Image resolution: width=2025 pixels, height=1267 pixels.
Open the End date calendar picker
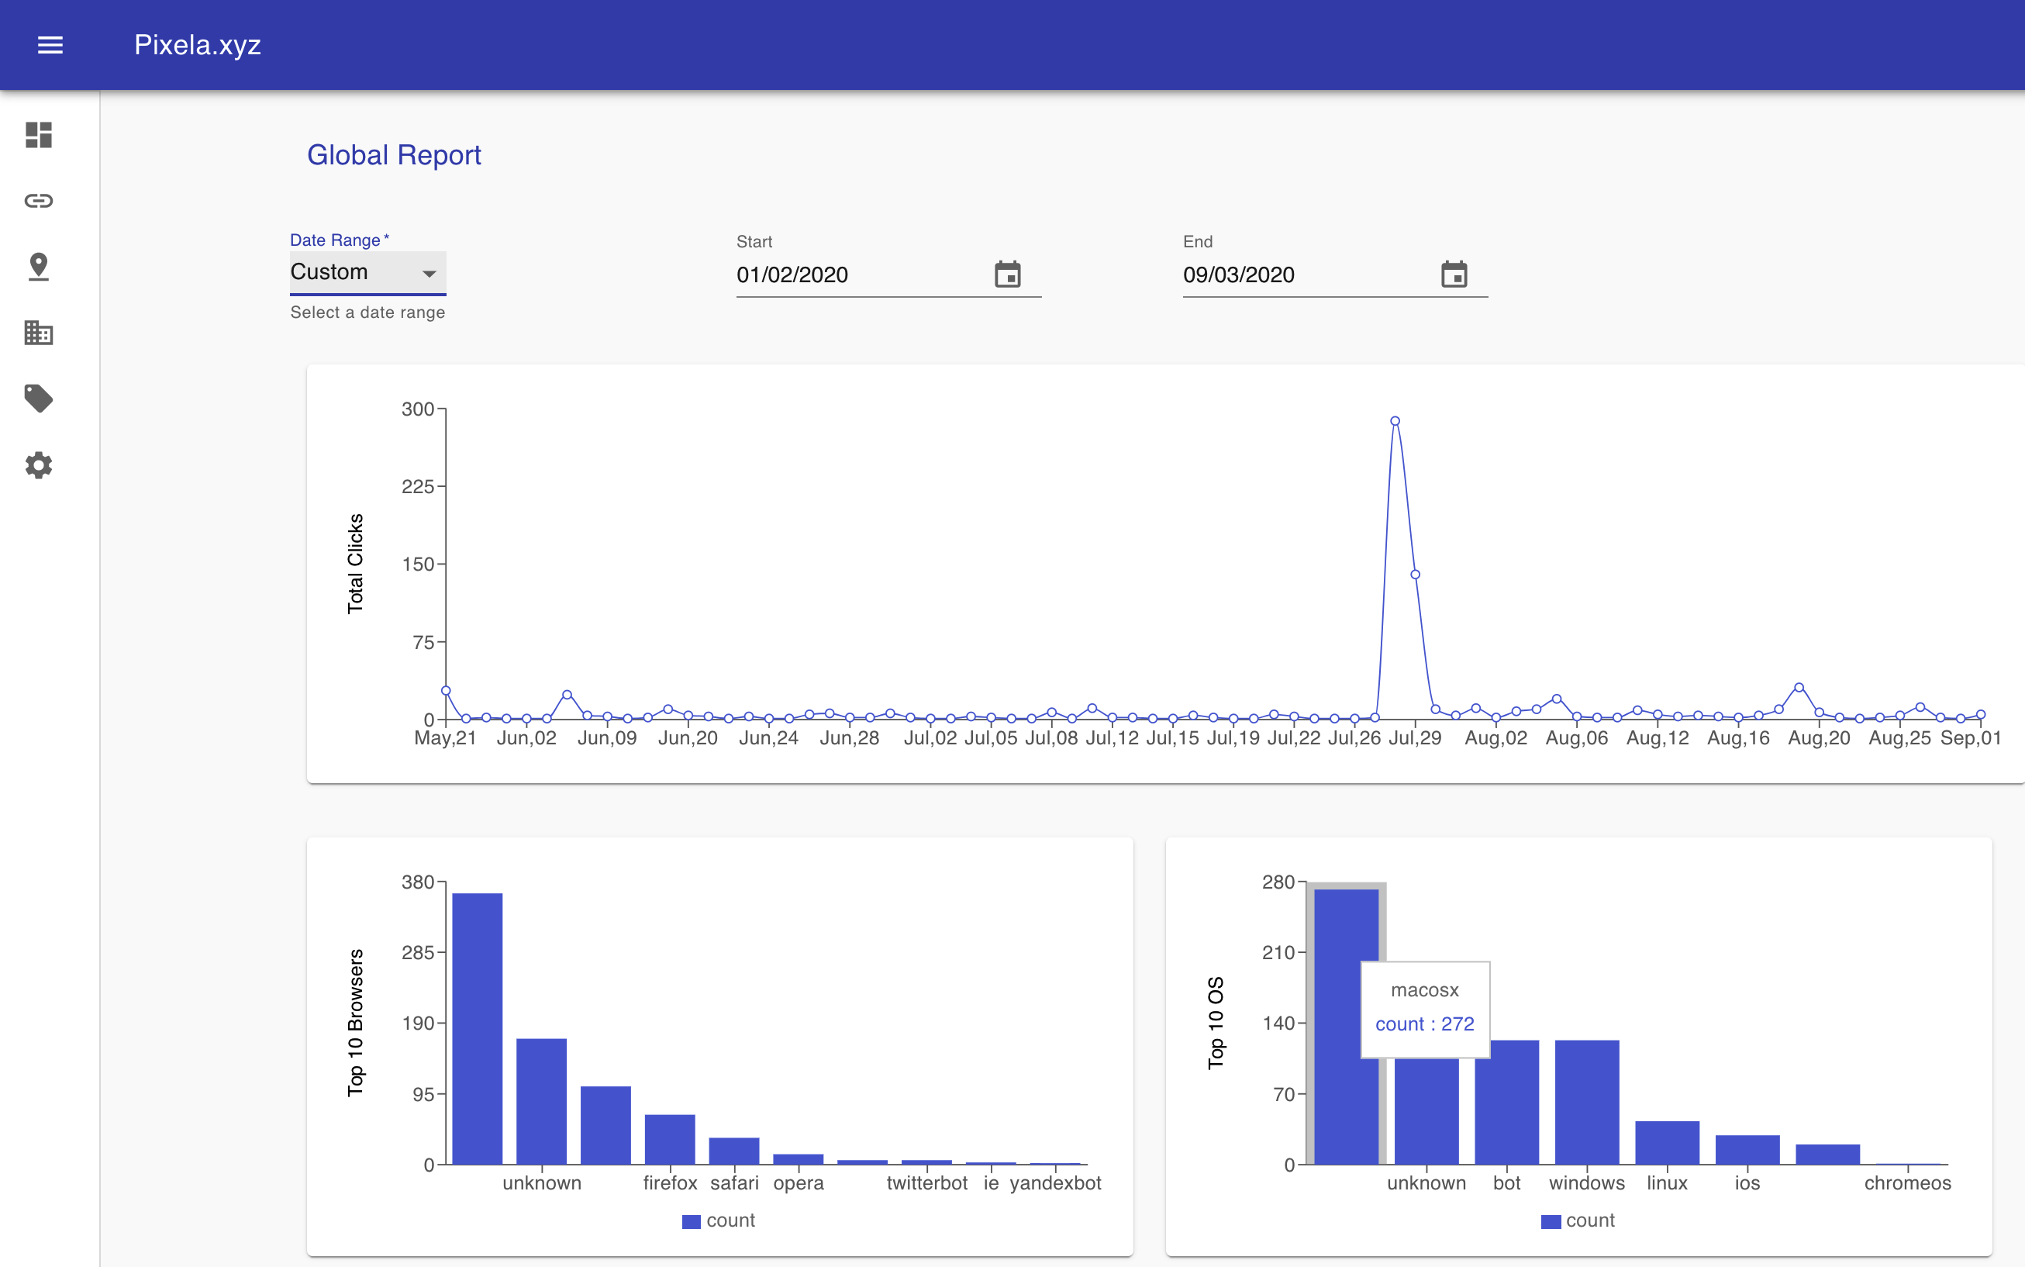pyautogui.click(x=1454, y=274)
